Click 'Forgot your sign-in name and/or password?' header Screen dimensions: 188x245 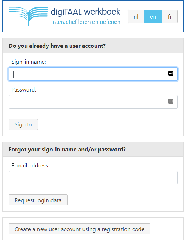67,150
